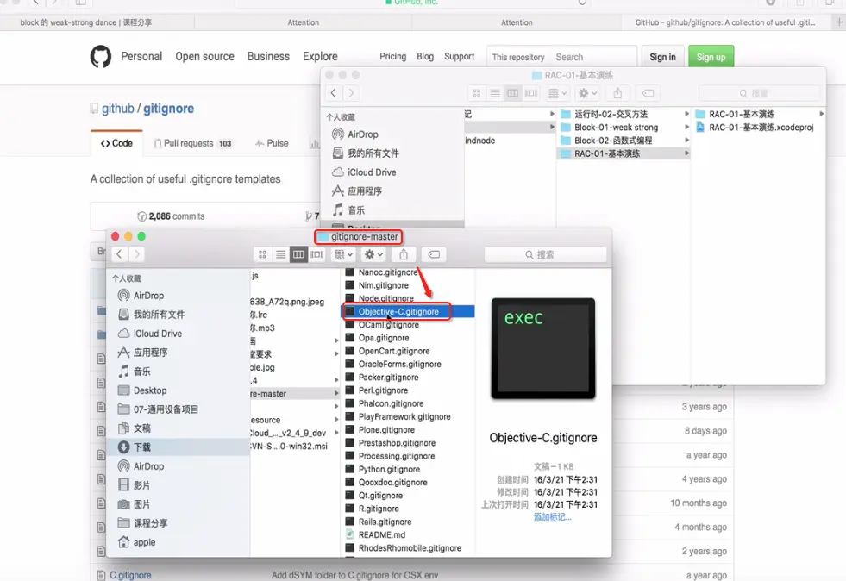846x581 pixels.
Task: Click edit tags button in RAC-01 window
Action: point(648,93)
